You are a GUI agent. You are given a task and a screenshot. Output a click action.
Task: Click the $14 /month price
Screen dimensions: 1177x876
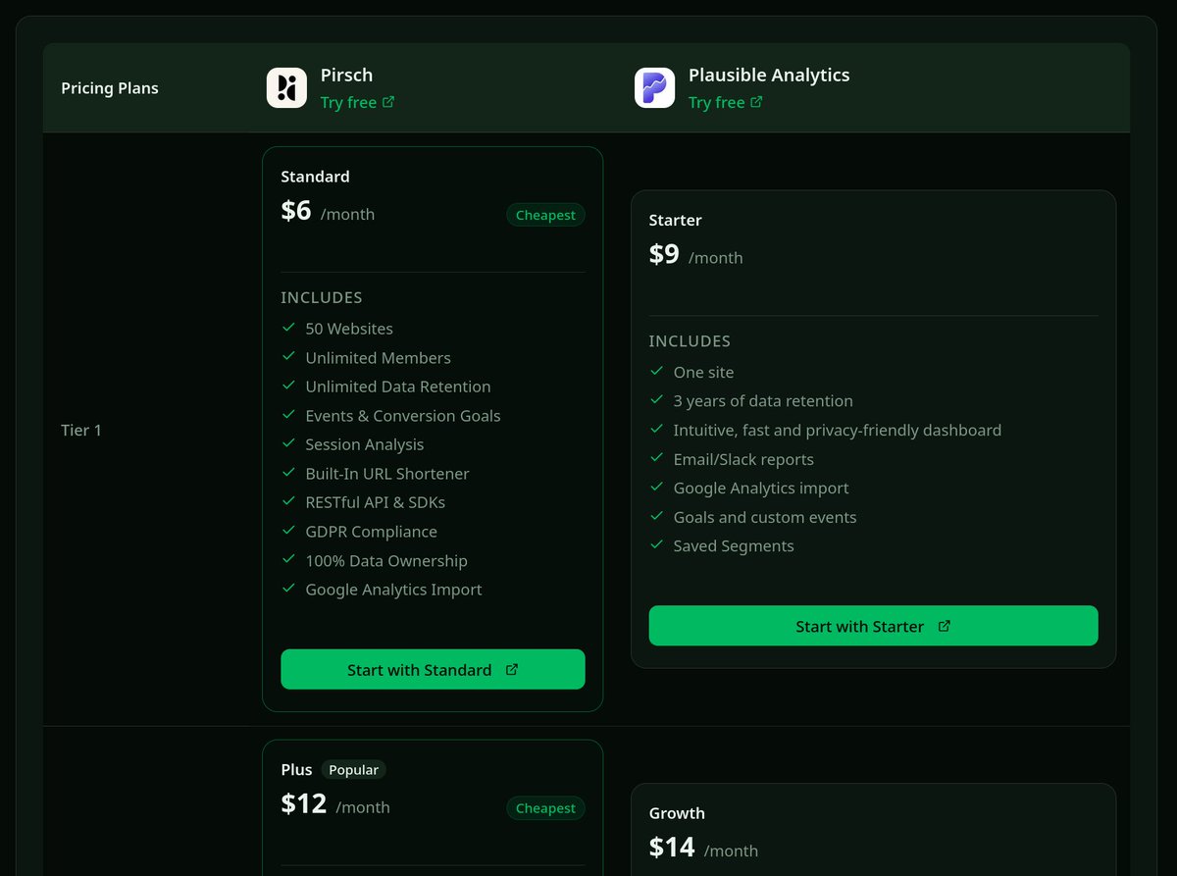[703, 848]
